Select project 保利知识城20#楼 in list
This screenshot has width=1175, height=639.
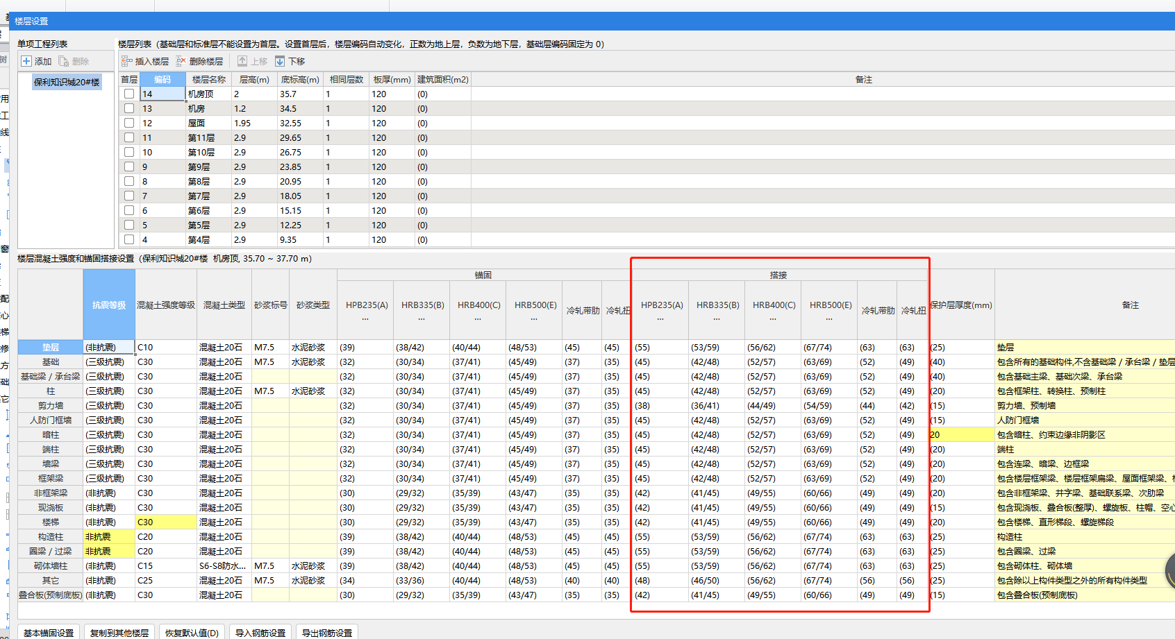point(67,82)
